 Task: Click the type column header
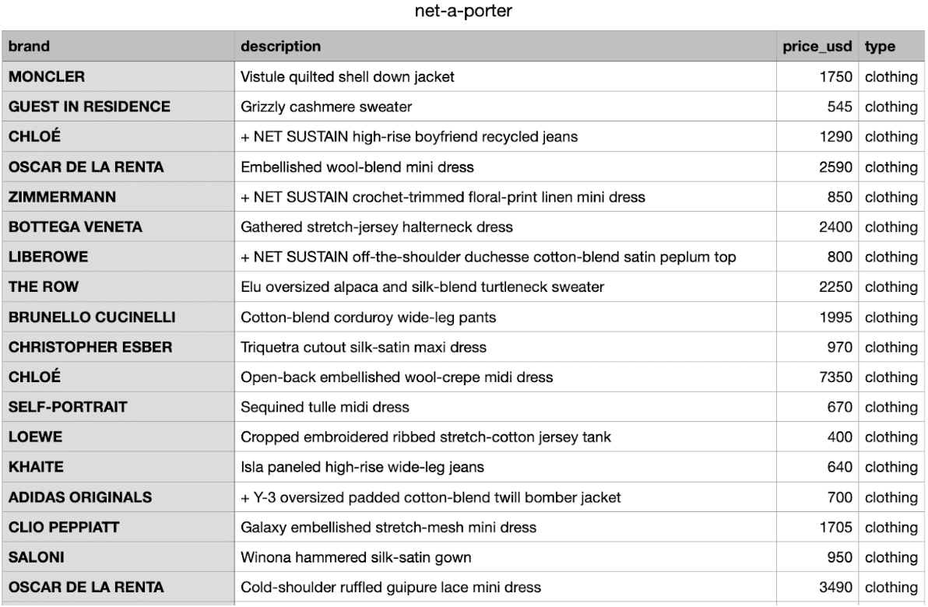(880, 46)
